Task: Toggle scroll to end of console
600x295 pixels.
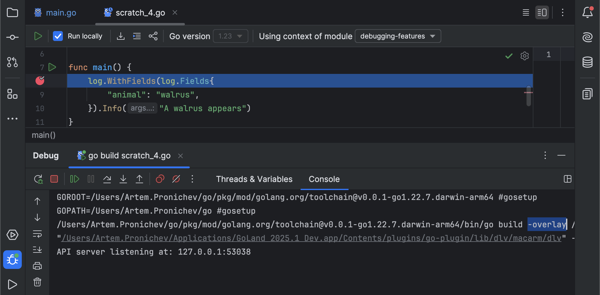Action: [x=37, y=250]
